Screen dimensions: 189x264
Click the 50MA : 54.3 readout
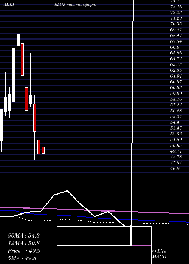(x=23, y=236)
